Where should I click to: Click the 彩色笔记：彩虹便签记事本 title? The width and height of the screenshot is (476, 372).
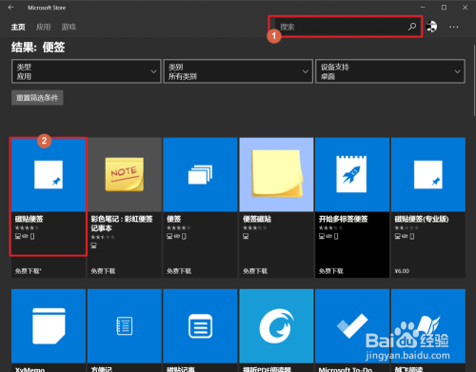[x=122, y=224]
